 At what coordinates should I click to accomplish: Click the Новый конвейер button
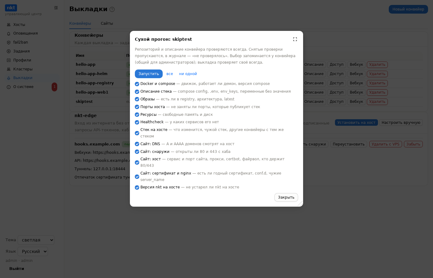pyautogui.click(x=408, y=9)
